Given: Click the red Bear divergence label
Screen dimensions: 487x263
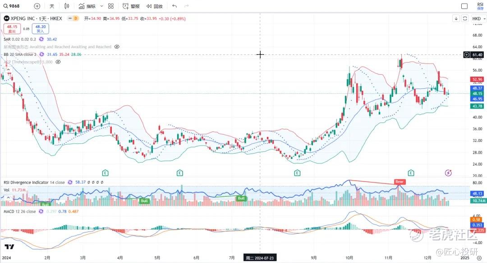Looking at the screenshot, I should click(x=400, y=182).
